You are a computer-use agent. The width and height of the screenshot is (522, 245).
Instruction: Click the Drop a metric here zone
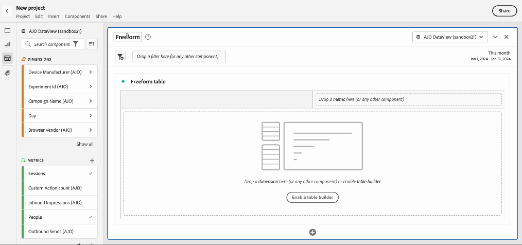pos(408,99)
